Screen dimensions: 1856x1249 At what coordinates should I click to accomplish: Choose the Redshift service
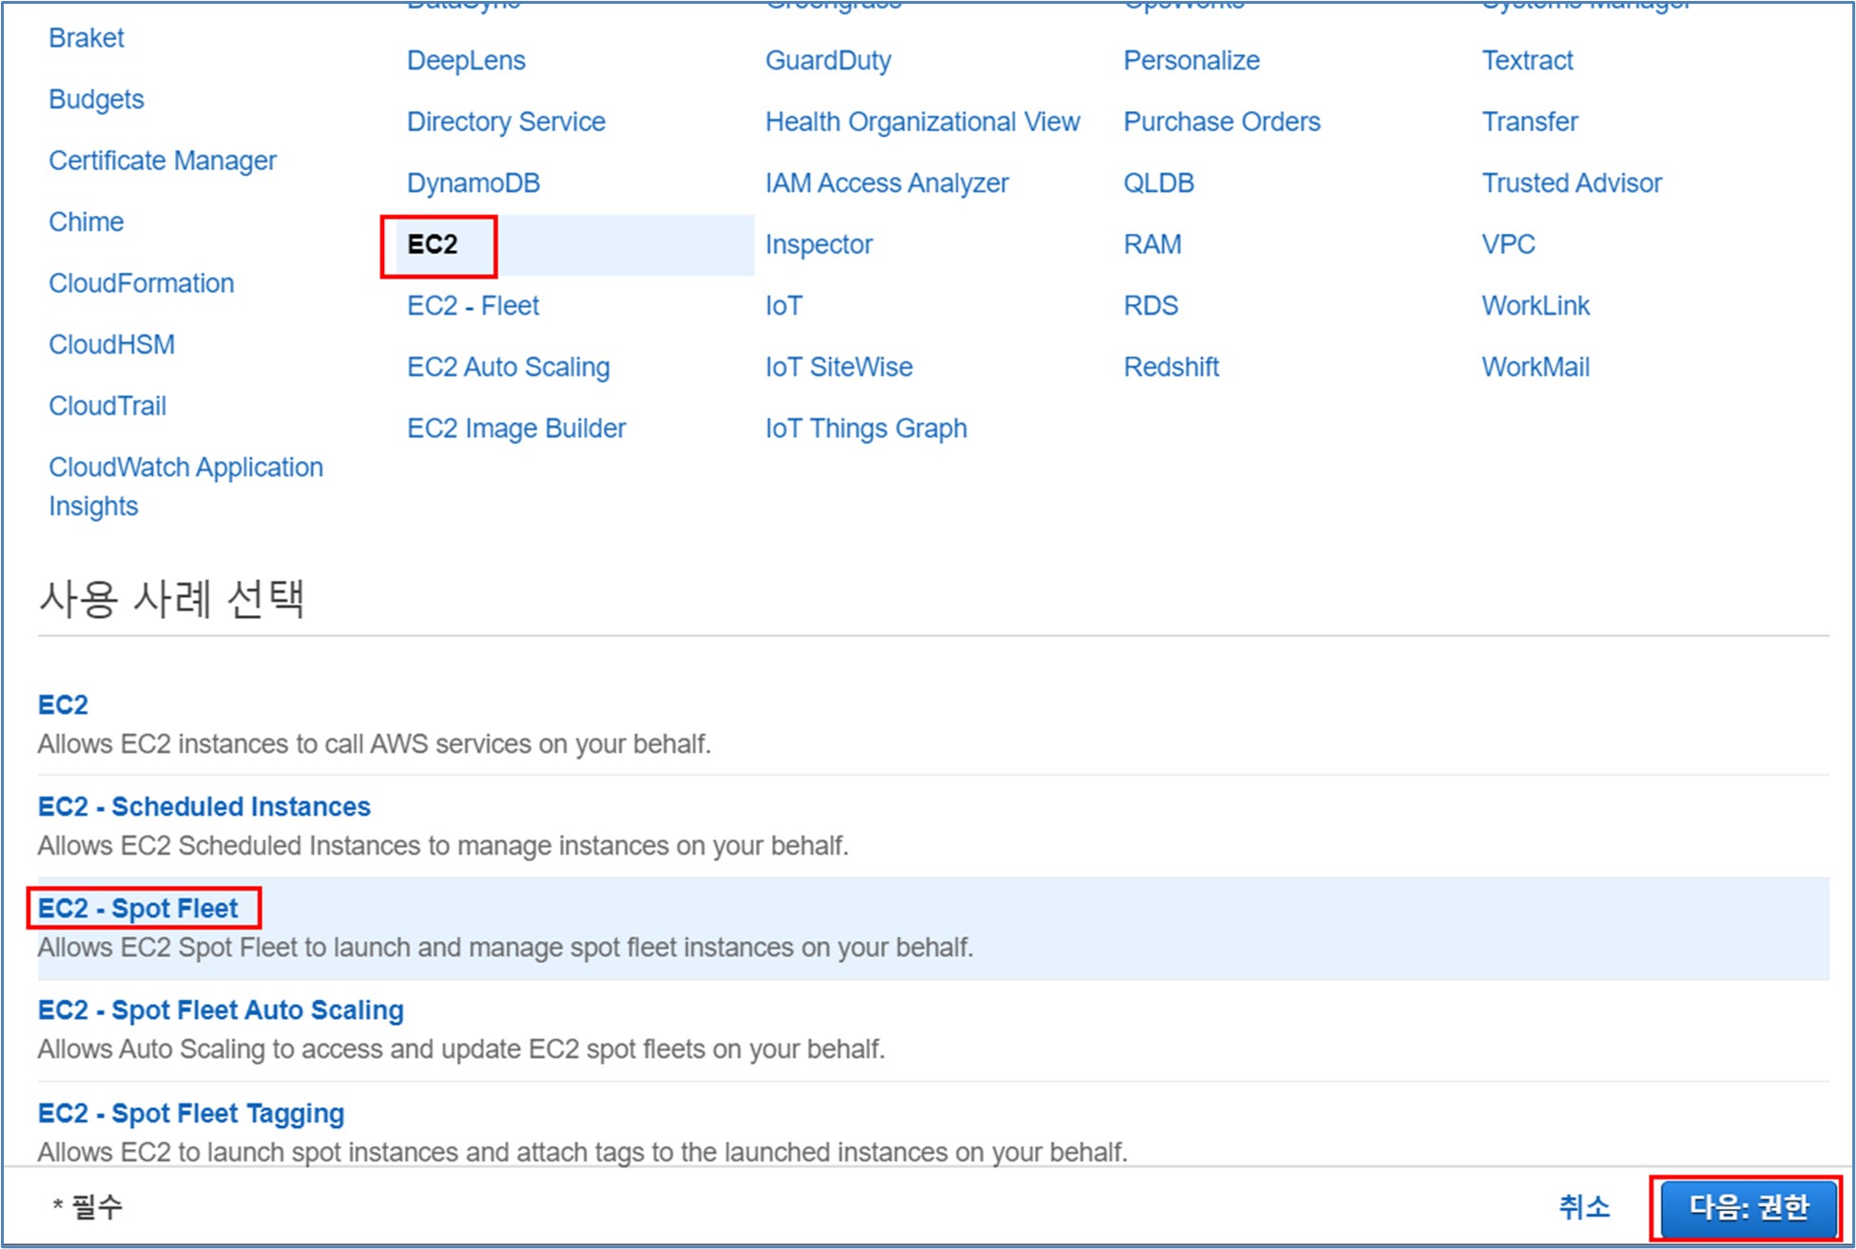pos(1170,368)
